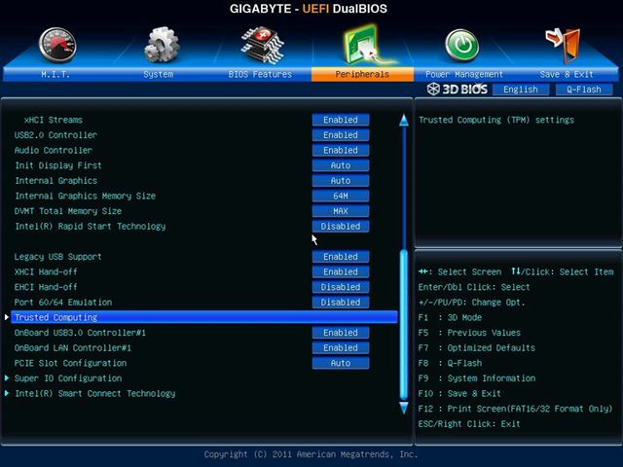The width and height of the screenshot is (623, 467).
Task: Click the M.I.T. speedometer gauge icon
Action: pyautogui.click(x=56, y=44)
